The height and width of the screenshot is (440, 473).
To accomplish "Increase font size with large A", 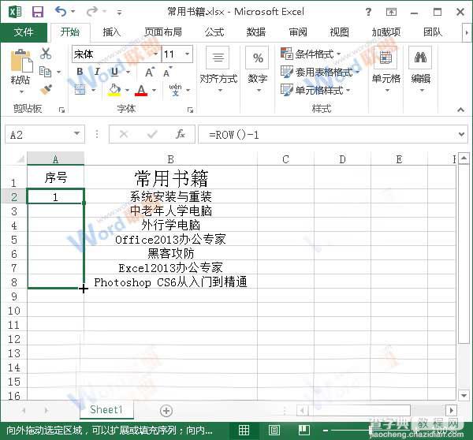I will (150, 72).
